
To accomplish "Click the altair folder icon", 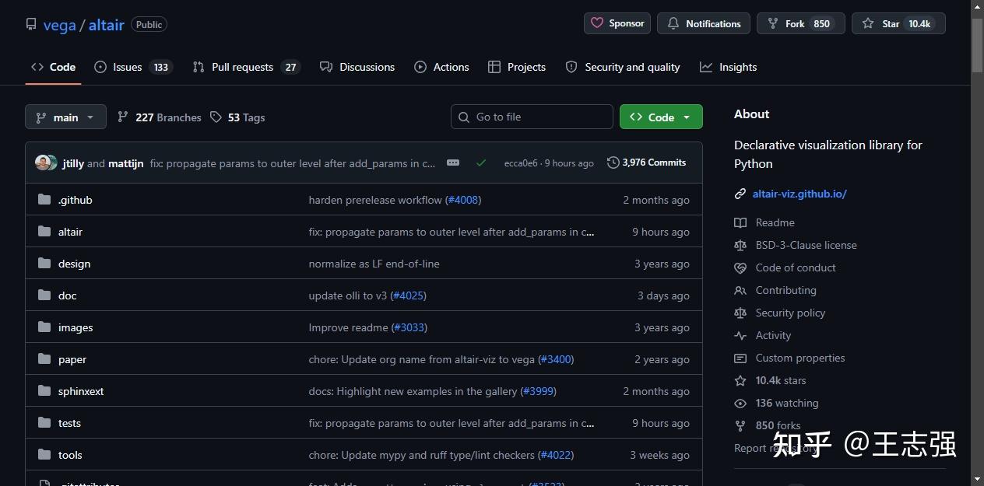I will (44, 232).
